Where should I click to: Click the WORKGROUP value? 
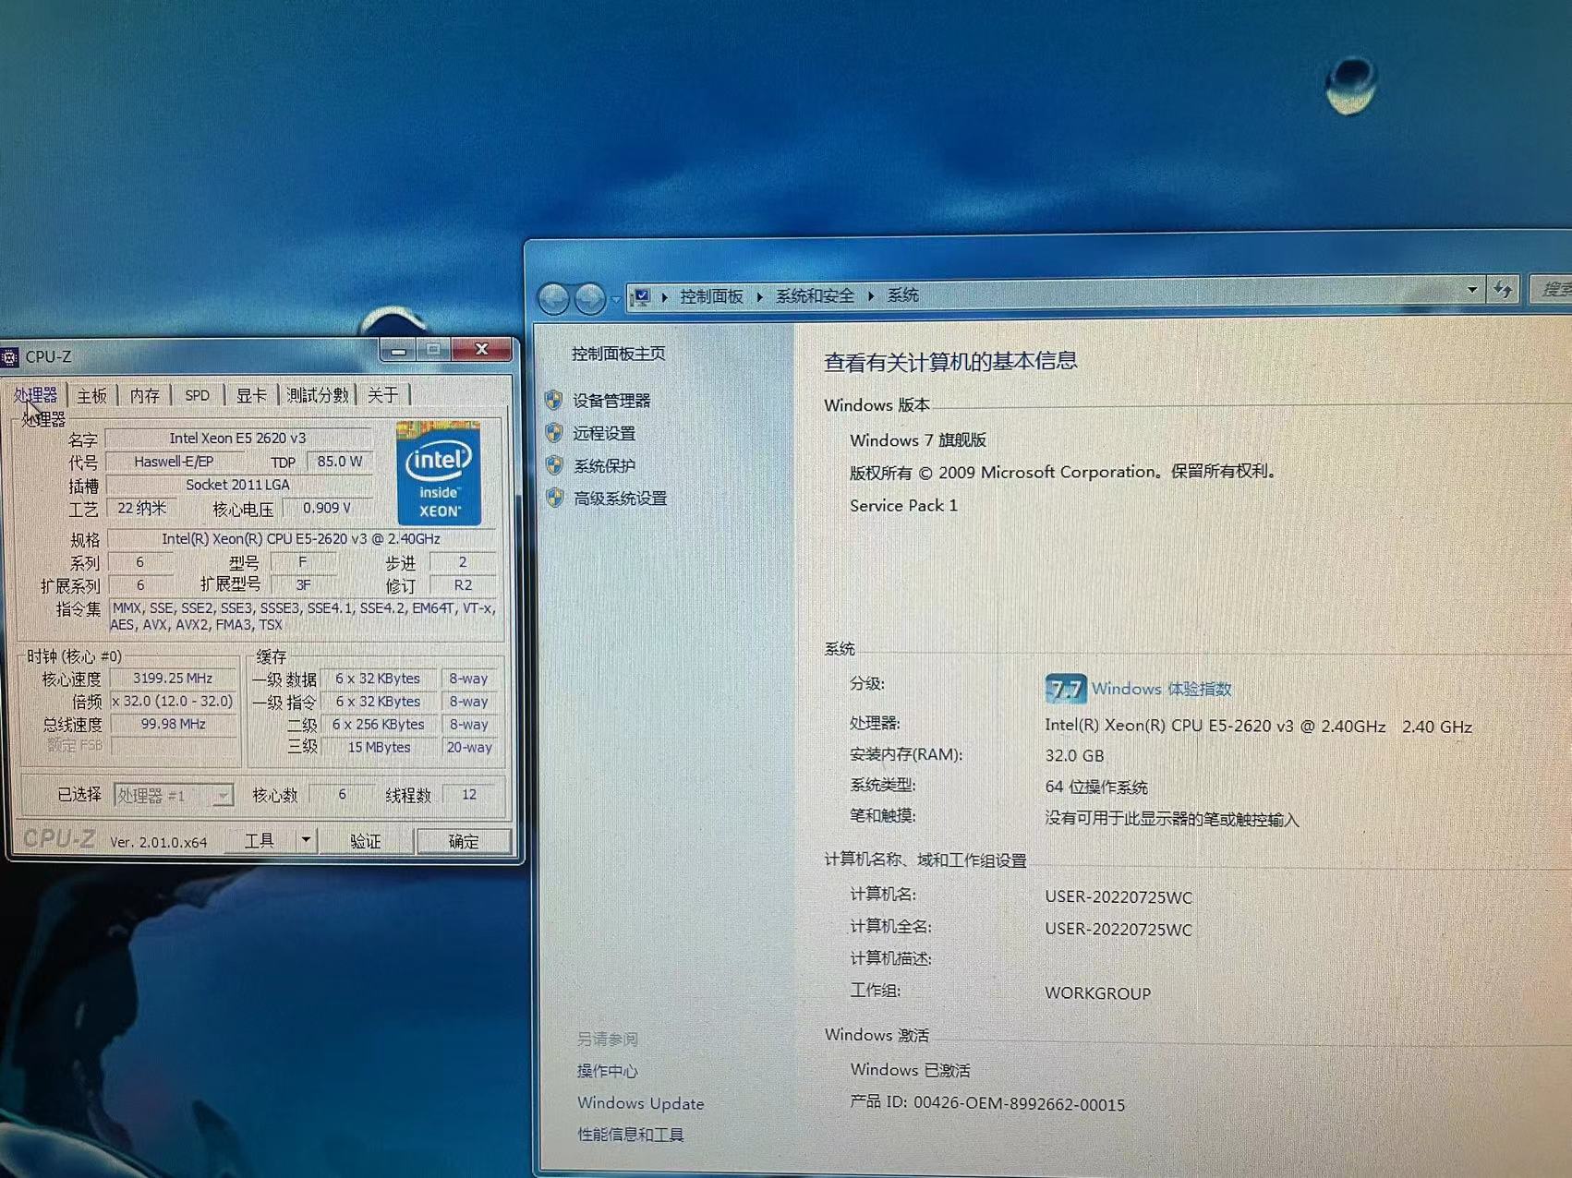coord(1097,993)
